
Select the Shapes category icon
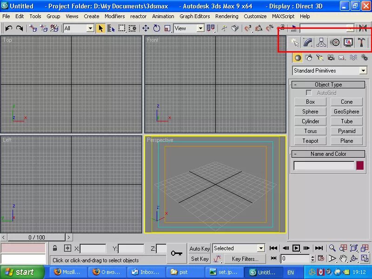tap(309, 58)
